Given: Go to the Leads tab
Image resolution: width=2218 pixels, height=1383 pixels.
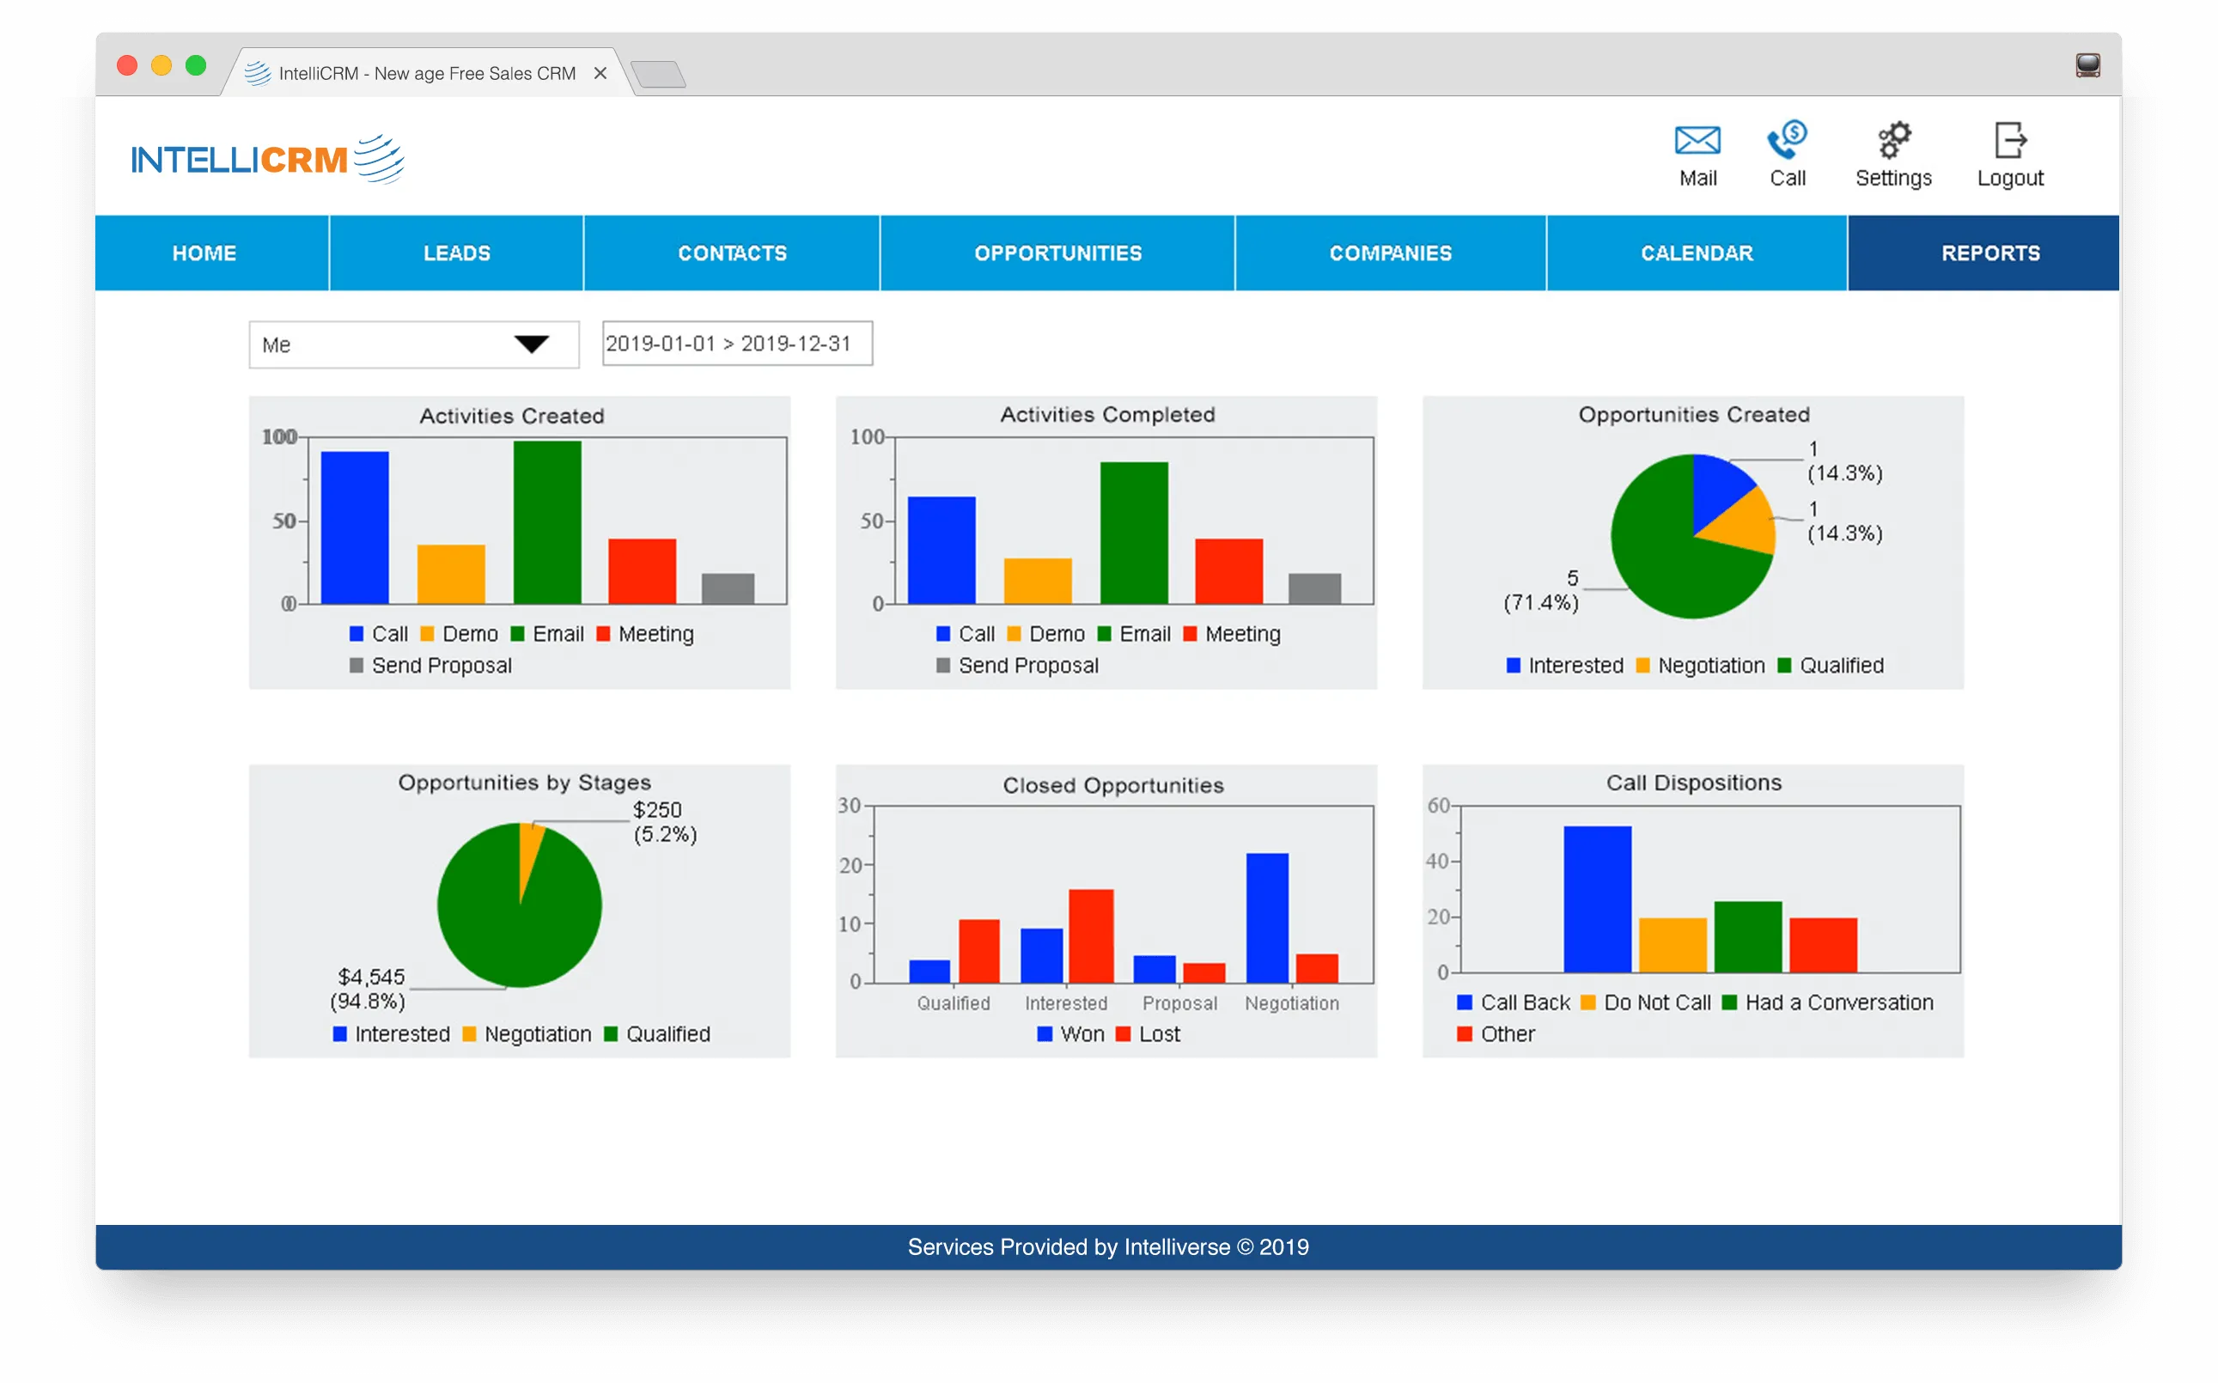Looking at the screenshot, I should 456,253.
